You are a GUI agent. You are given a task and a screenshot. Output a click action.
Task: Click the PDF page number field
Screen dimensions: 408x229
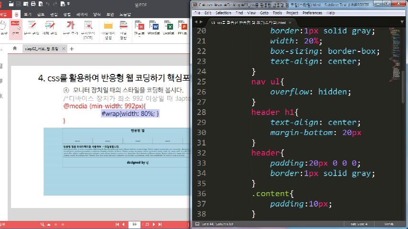click(x=135, y=224)
